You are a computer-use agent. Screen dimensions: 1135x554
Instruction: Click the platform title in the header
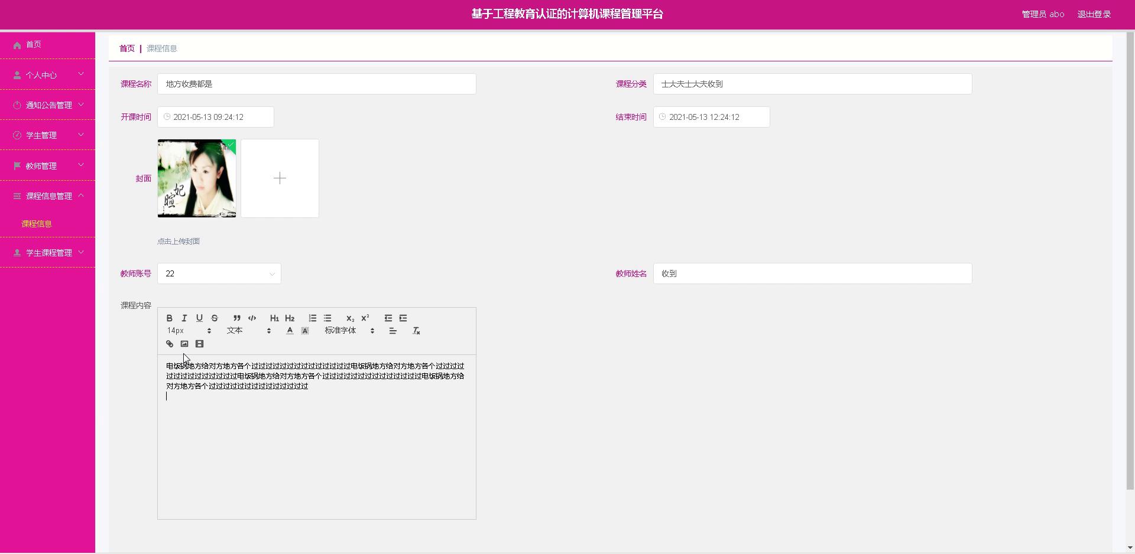[567, 14]
